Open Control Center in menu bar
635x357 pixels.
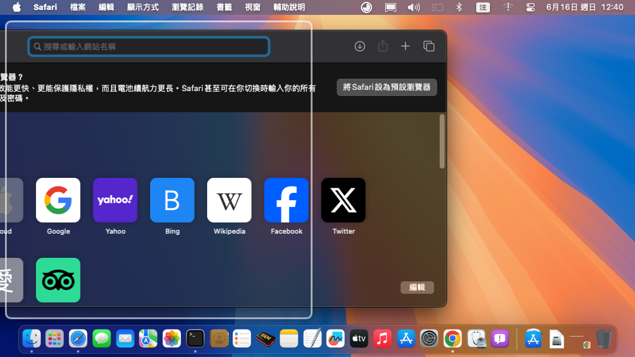click(531, 7)
